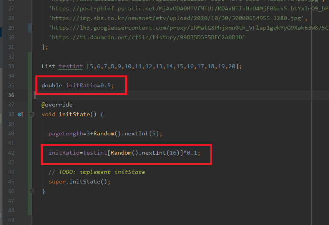Image resolution: width=329 pixels, height=225 pixels.
Task: Click the 'TODO: implement initState' comment
Action: (x=102, y=172)
